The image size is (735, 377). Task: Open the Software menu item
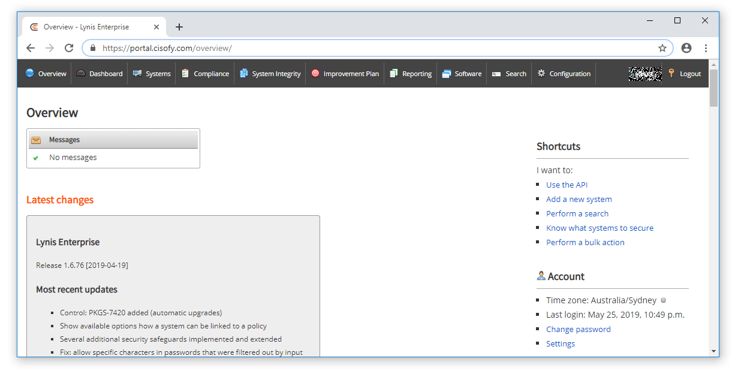point(462,74)
